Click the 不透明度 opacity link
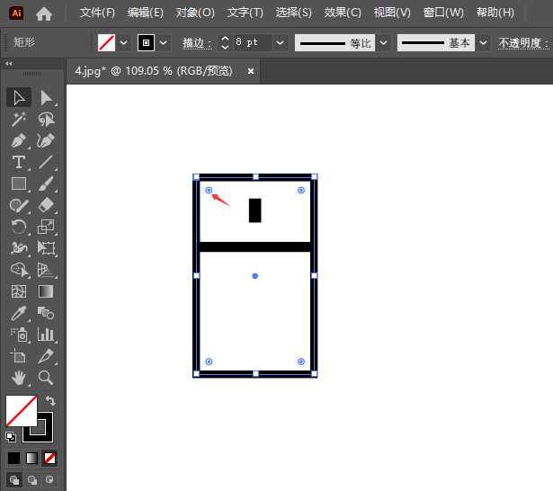The image size is (553, 491). [x=523, y=43]
